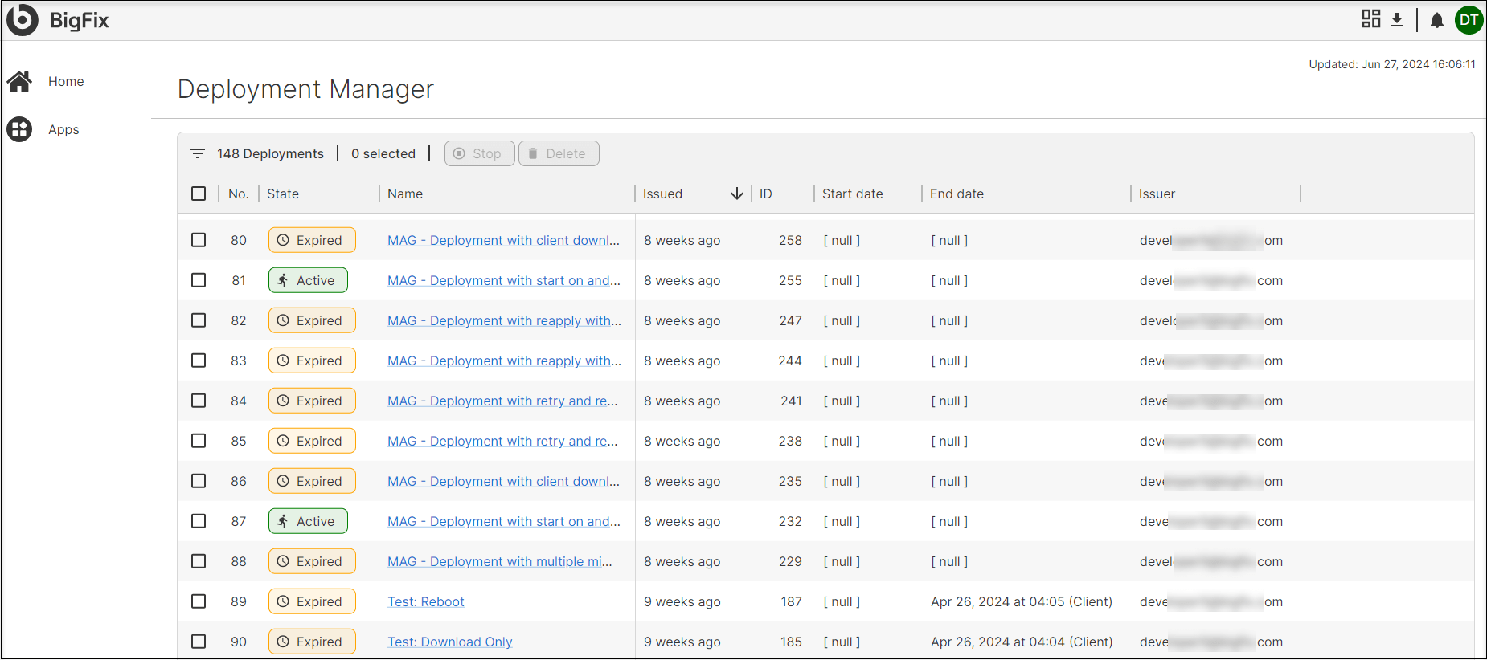Image resolution: width=1487 pixels, height=660 pixels.
Task: Open deployment link with ID 247
Action: point(504,320)
